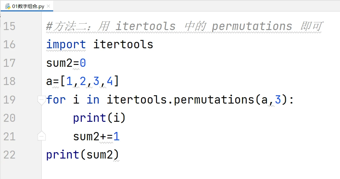Click line number 20 in the gutter

(x=9, y=118)
